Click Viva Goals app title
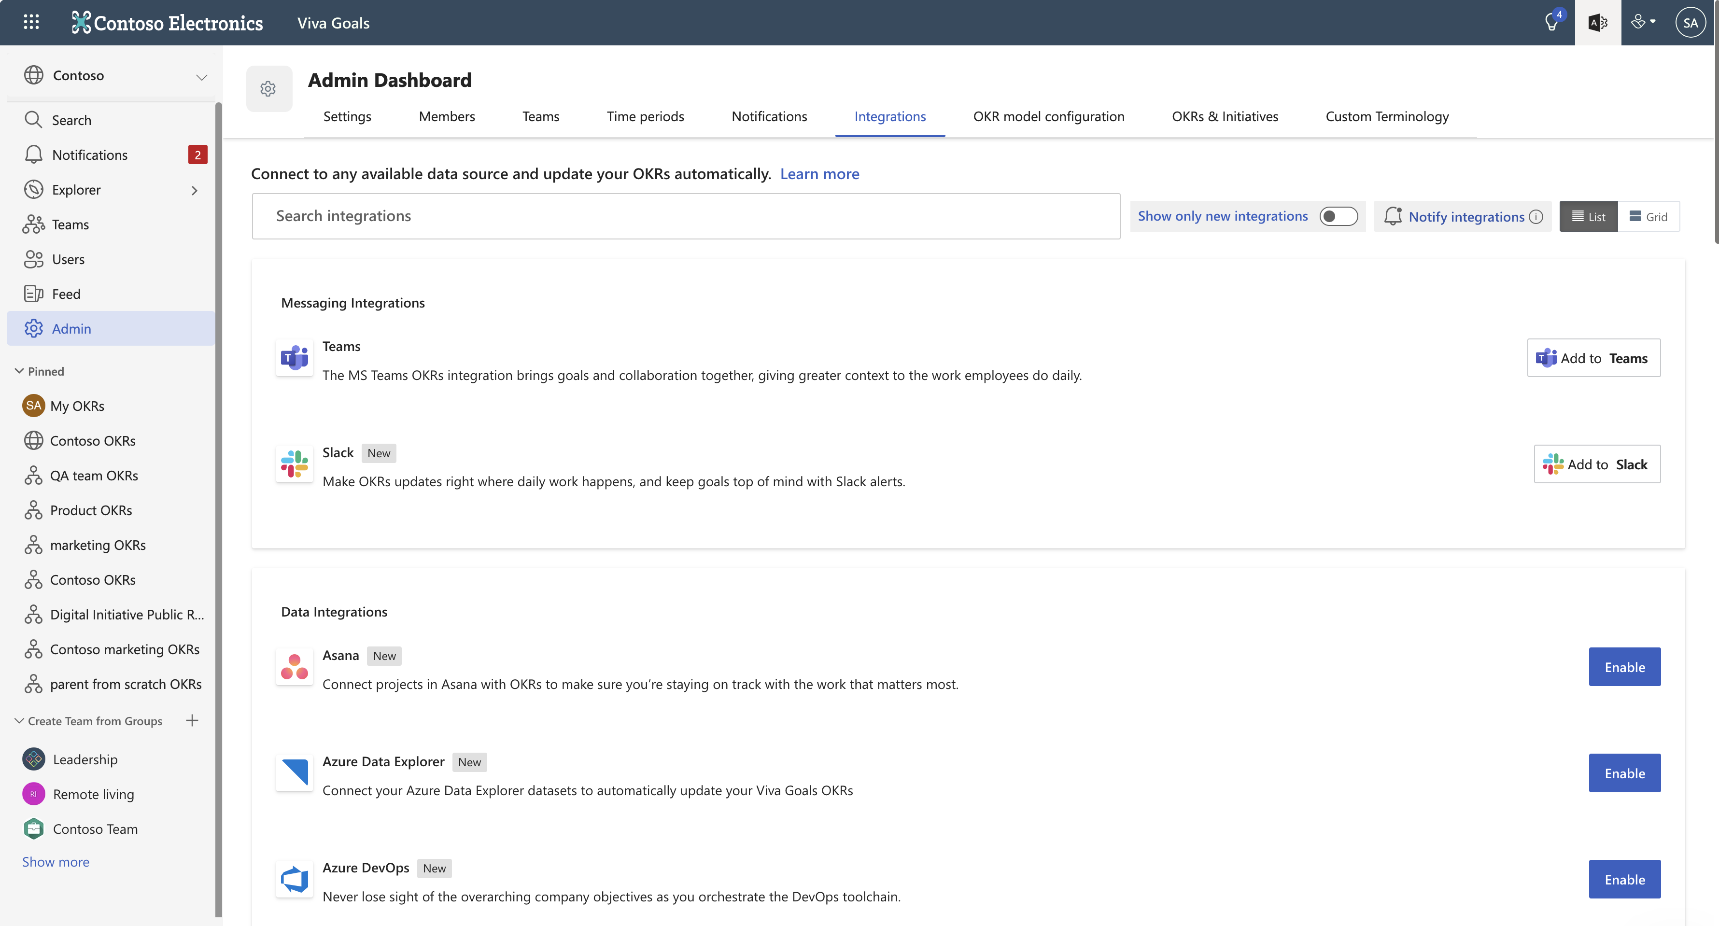Viewport: 1719px width, 926px height. pos(333,23)
